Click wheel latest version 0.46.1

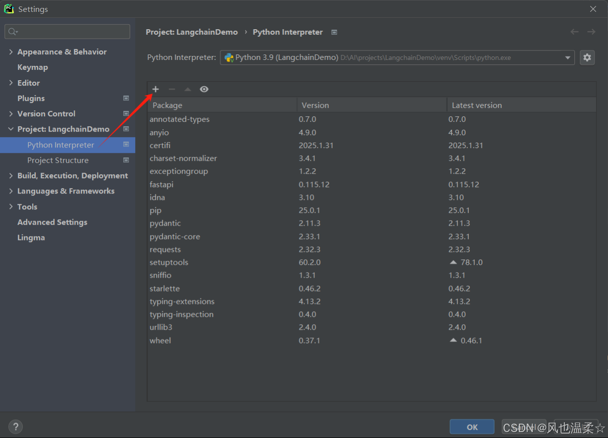click(x=471, y=341)
